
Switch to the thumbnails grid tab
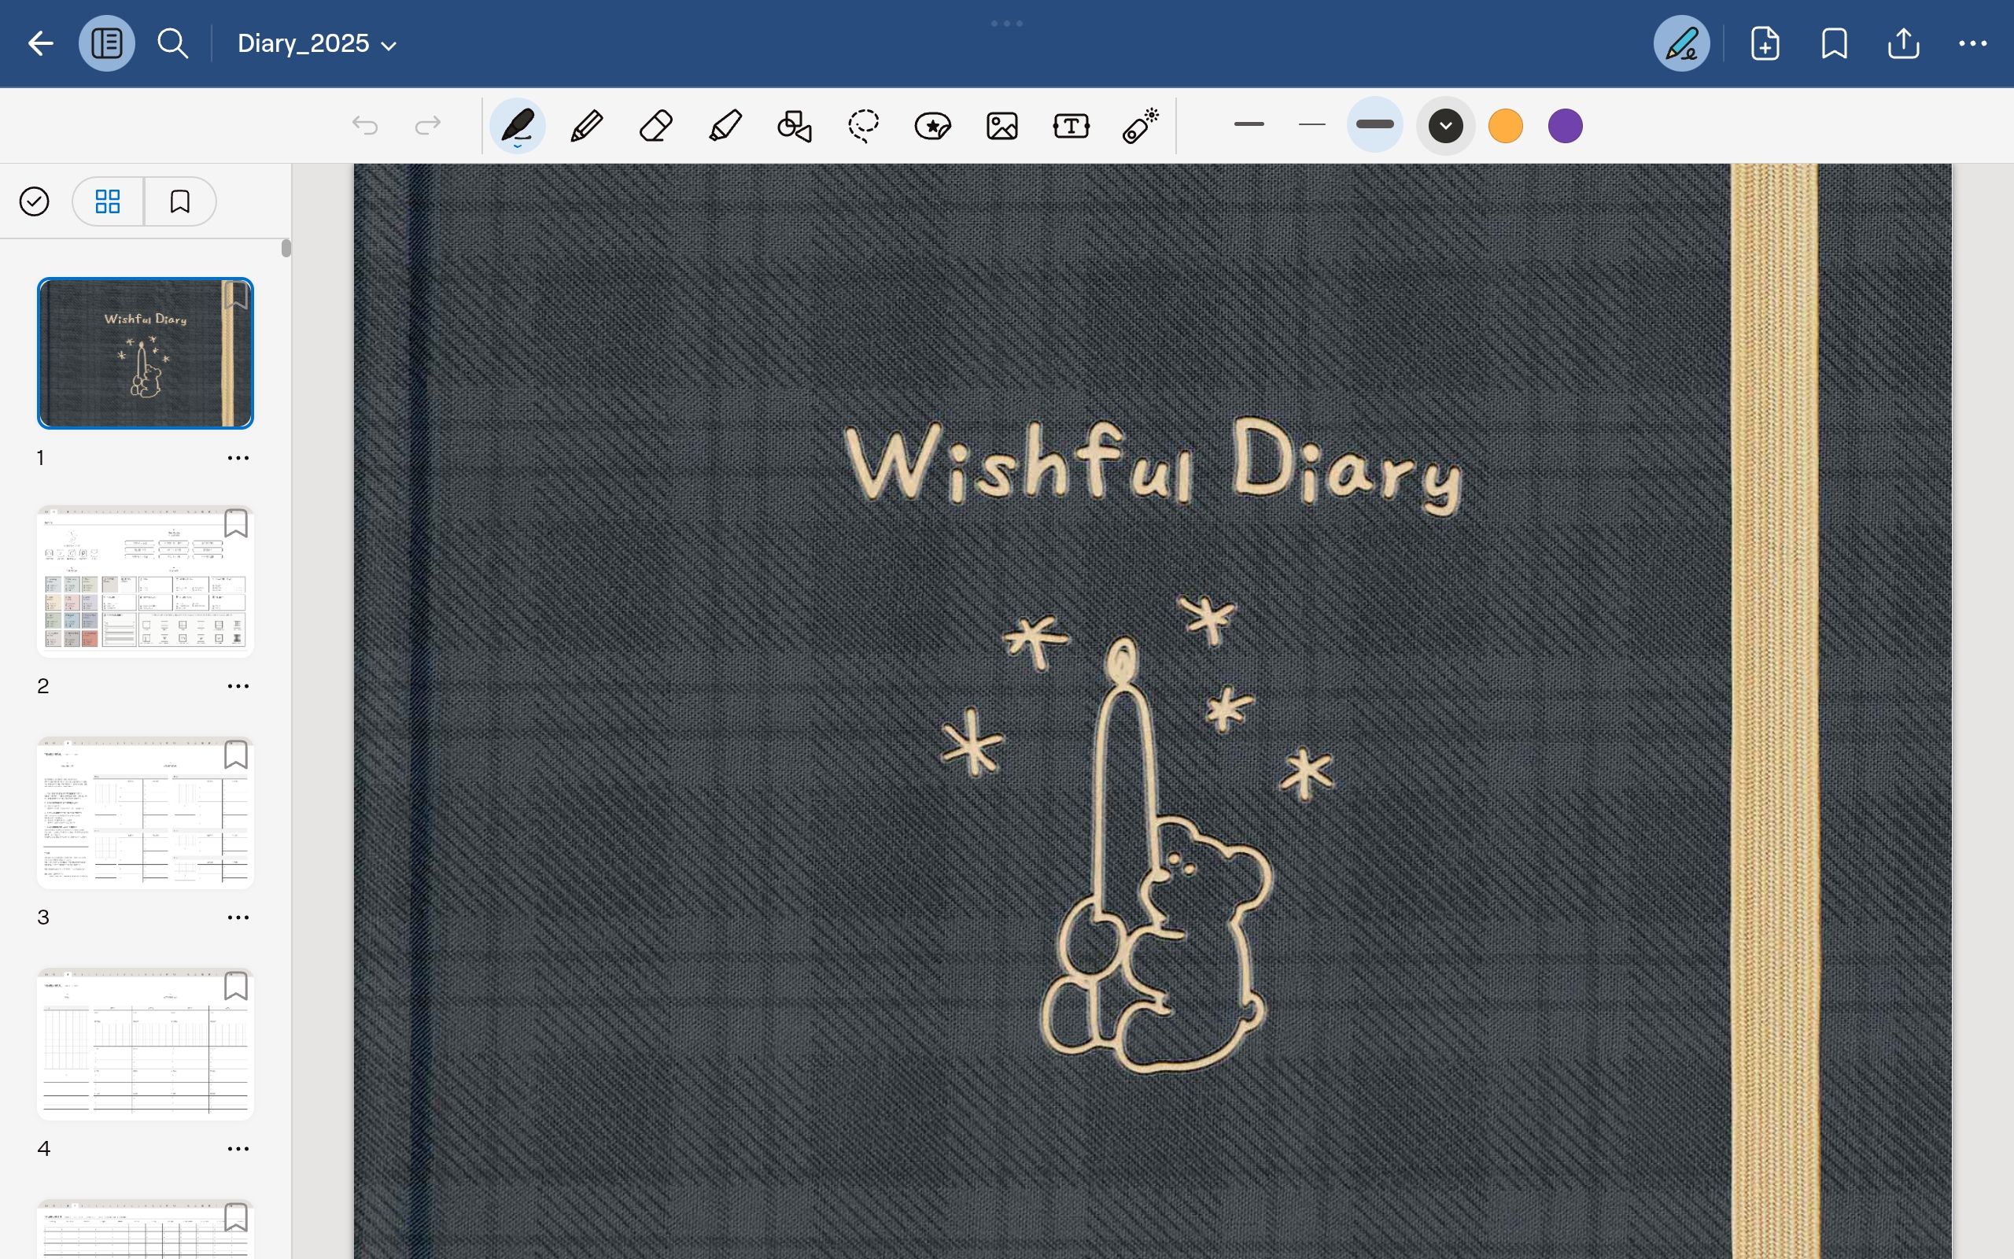[107, 201]
